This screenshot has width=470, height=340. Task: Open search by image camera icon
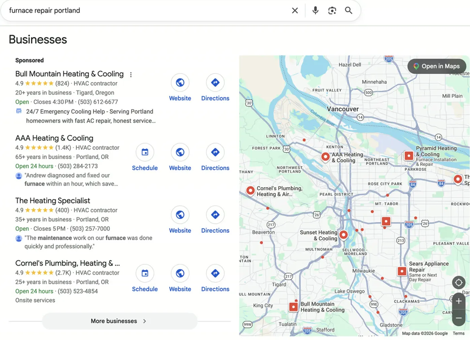pyautogui.click(x=332, y=10)
